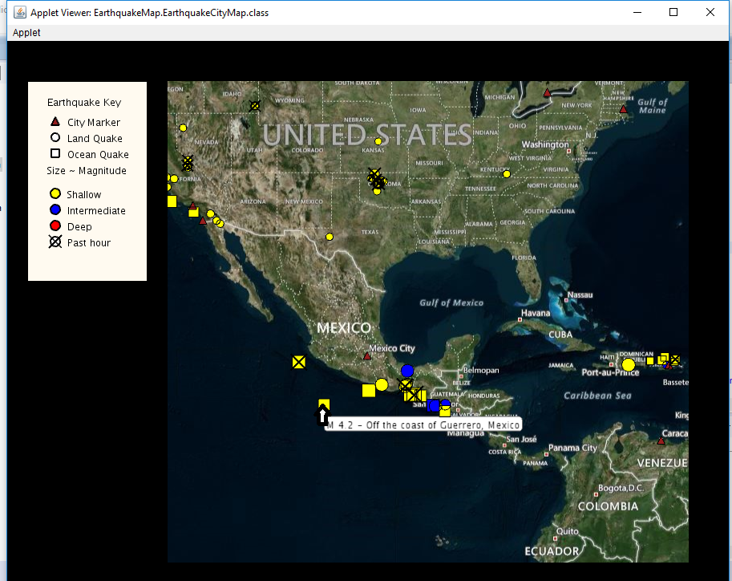
Task: Close the Applet Viewer window
Action: pyautogui.click(x=710, y=12)
